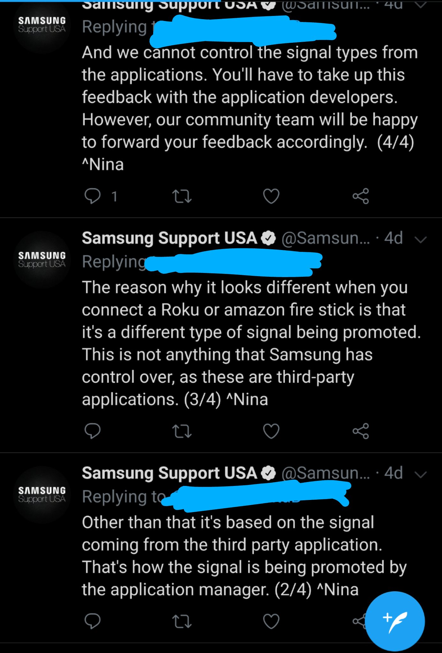Like the (3/4) Roku tweet

click(271, 431)
